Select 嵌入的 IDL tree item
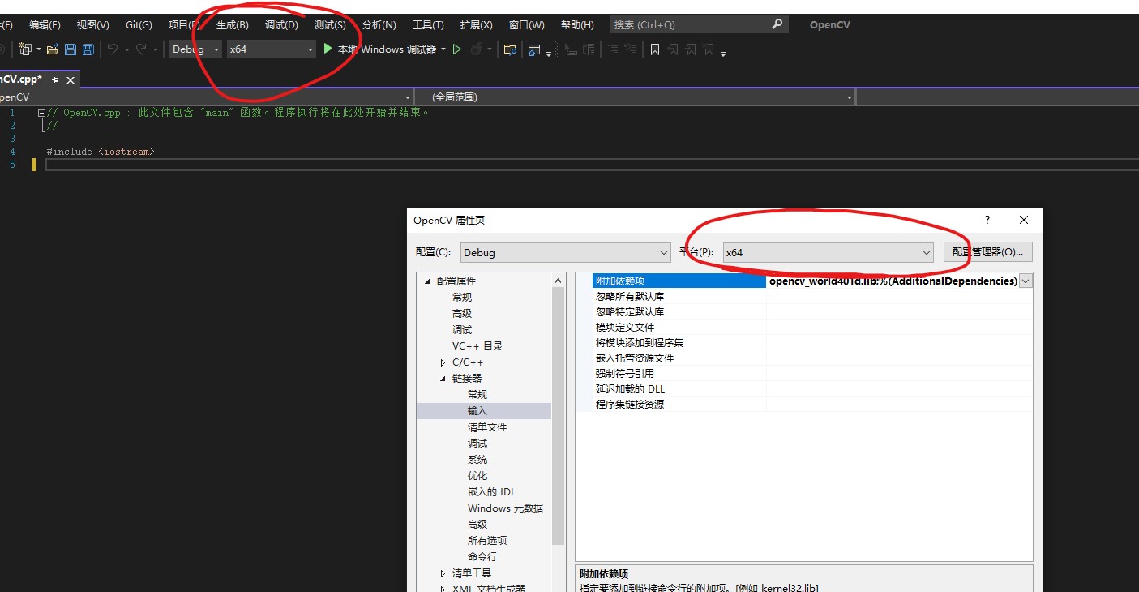The width and height of the screenshot is (1139, 592). pyautogui.click(x=491, y=492)
